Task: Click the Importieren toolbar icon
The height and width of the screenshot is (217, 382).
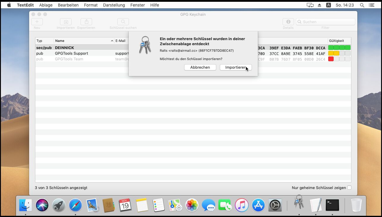Action: tap(66, 22)
